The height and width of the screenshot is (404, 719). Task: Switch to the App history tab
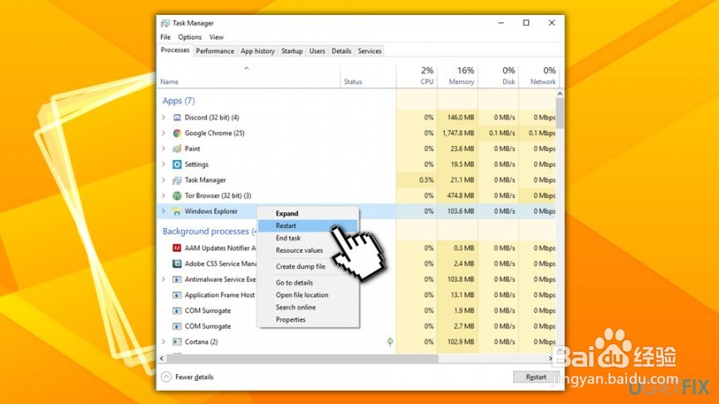click(x=257, y=51)
